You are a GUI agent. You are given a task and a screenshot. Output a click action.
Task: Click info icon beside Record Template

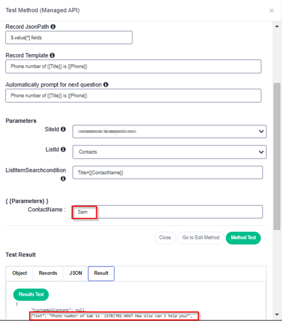tap(52, 55)
